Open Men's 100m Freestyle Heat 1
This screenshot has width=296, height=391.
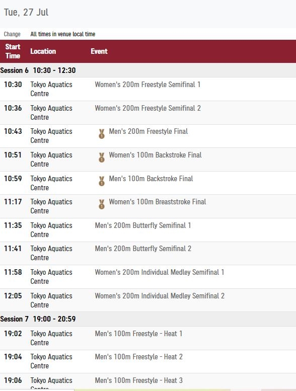point(138,334)
